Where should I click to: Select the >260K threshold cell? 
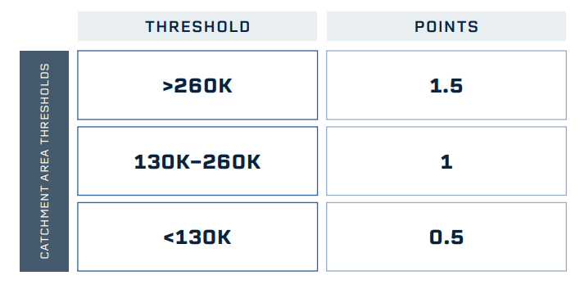197,85
